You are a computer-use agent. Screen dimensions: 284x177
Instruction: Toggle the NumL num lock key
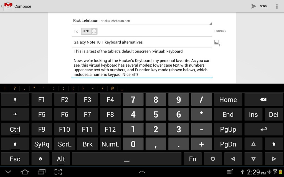coord(110,144)
